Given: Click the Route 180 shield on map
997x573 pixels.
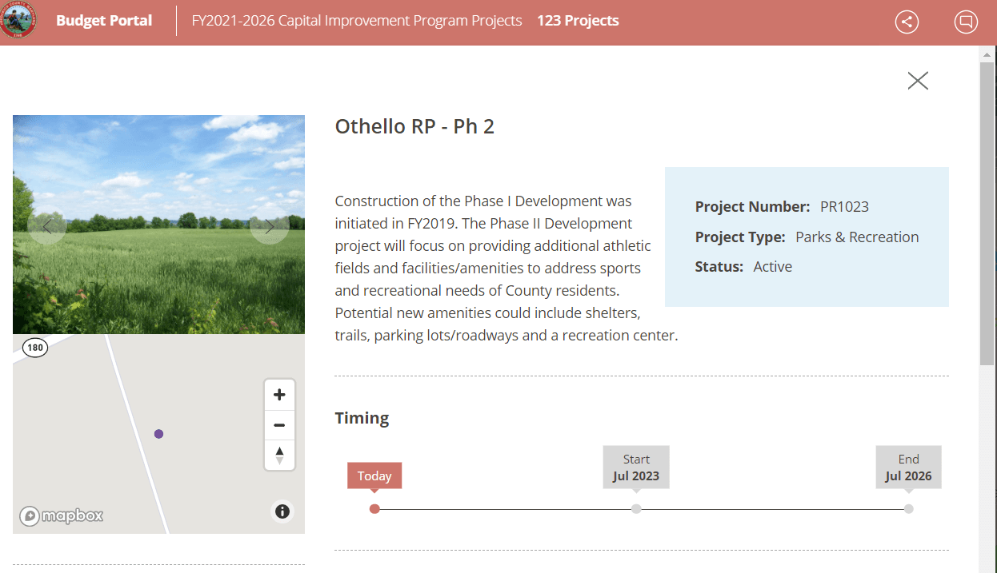Looking at the screenshot, I should 34,348.
